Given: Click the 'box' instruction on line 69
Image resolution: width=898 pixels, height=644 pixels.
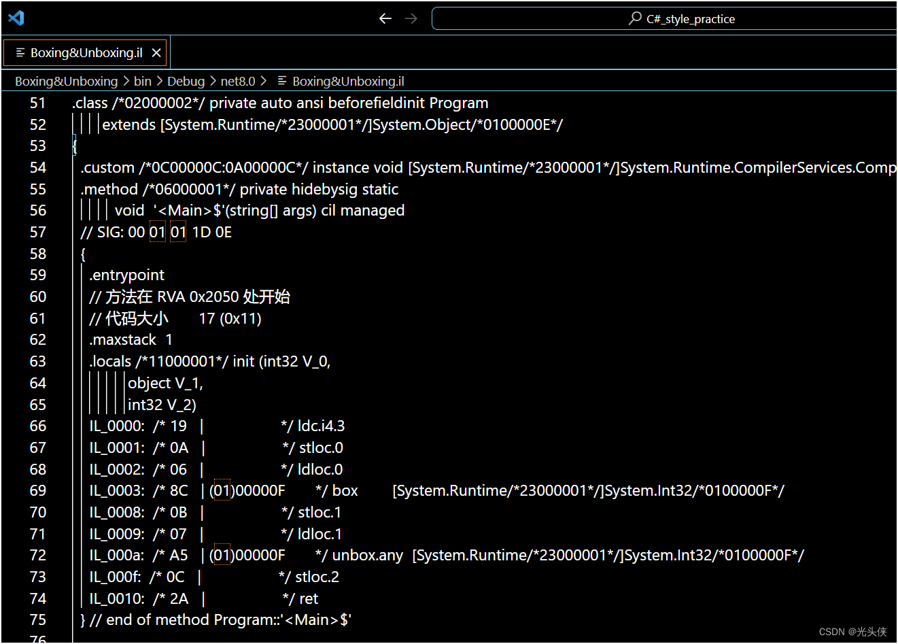Looking at the screenshot, I should [x=345, y=490].
